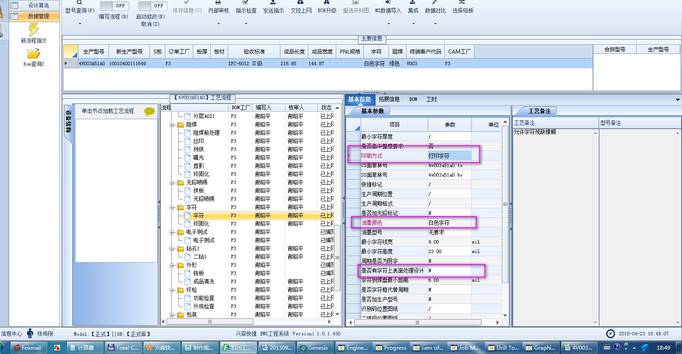Collapse the 钻孔1 tree node

click(x=172, y=249)
